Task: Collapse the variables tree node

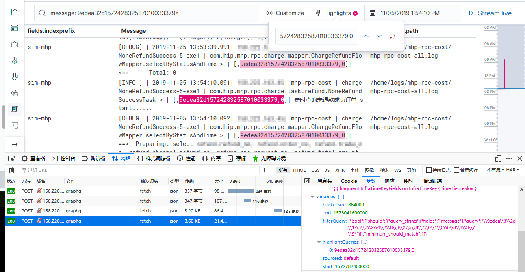Action: pos(312,197)
